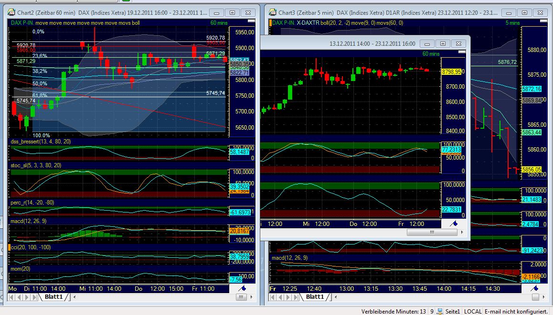The width and height of the screenshot is (553, 315).
Task: Click the orange marker before Chart3 DAX P-IN.
Action: (270, 23)
